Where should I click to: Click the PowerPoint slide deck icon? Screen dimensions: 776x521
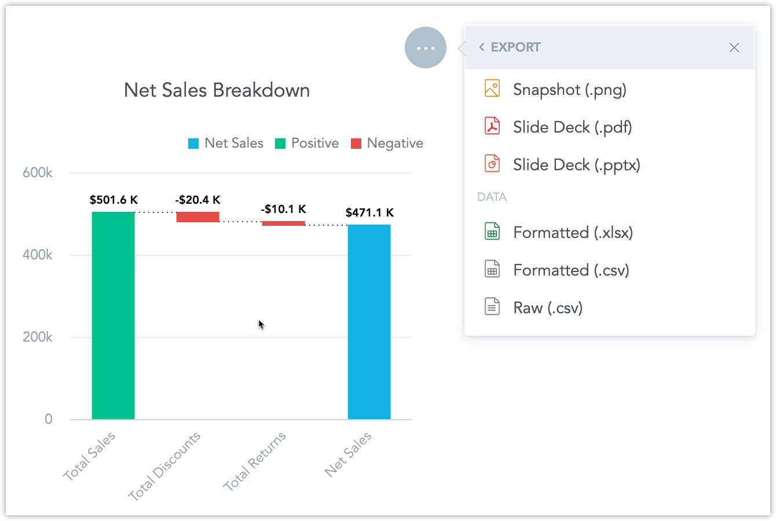[492, 164]
